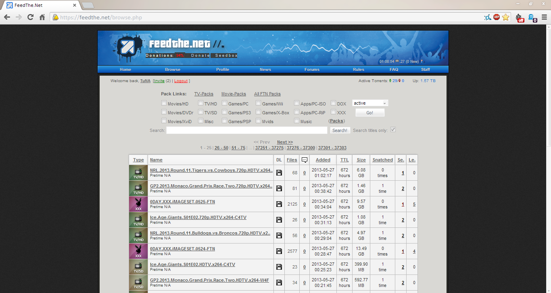Open a new browser tab with the new-tab button
Viewport: 551px width, 293px height.
(x=88, y=5)
